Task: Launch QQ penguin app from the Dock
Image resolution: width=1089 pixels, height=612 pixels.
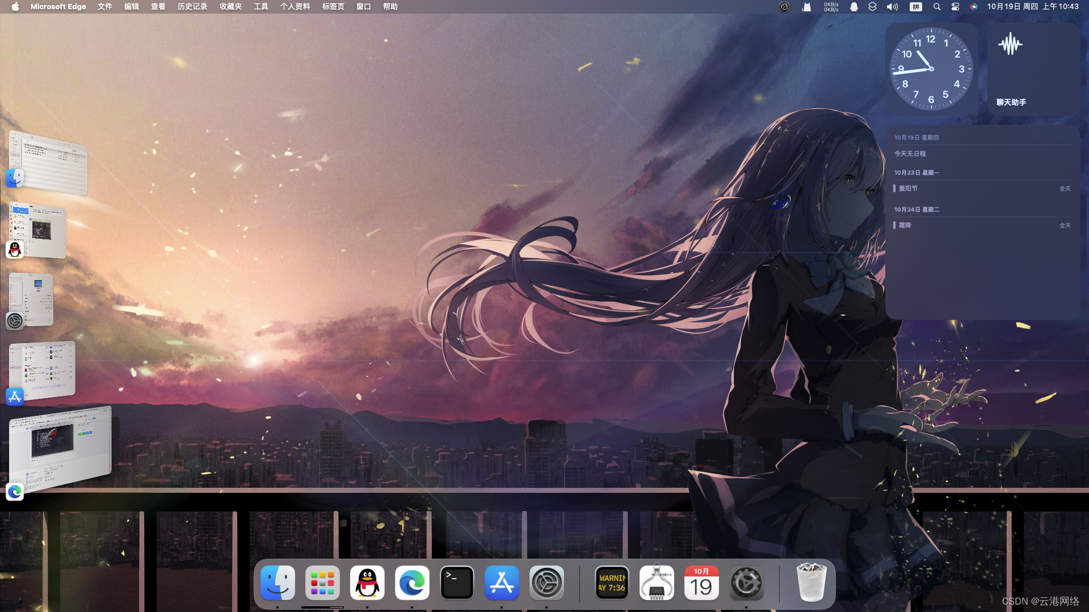Action: pos(367,583)
